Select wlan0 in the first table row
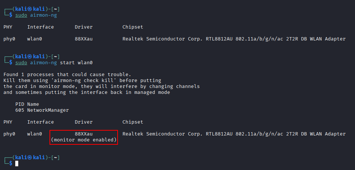The width and height of the screenshot is (355, 170). (34, 39)
